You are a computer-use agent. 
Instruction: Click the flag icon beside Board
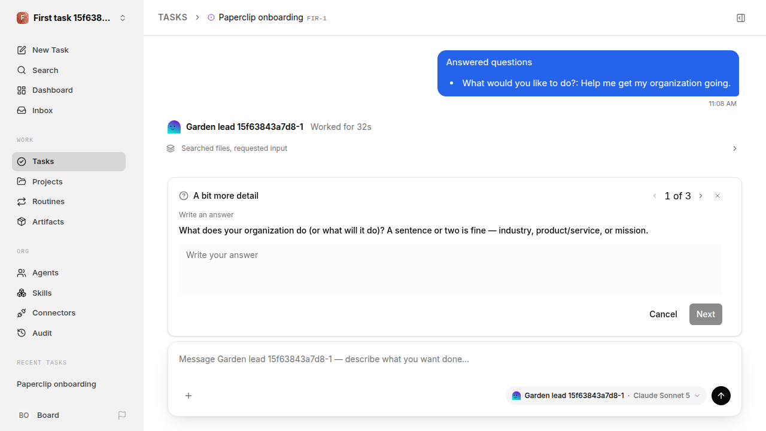click(122, 415)
